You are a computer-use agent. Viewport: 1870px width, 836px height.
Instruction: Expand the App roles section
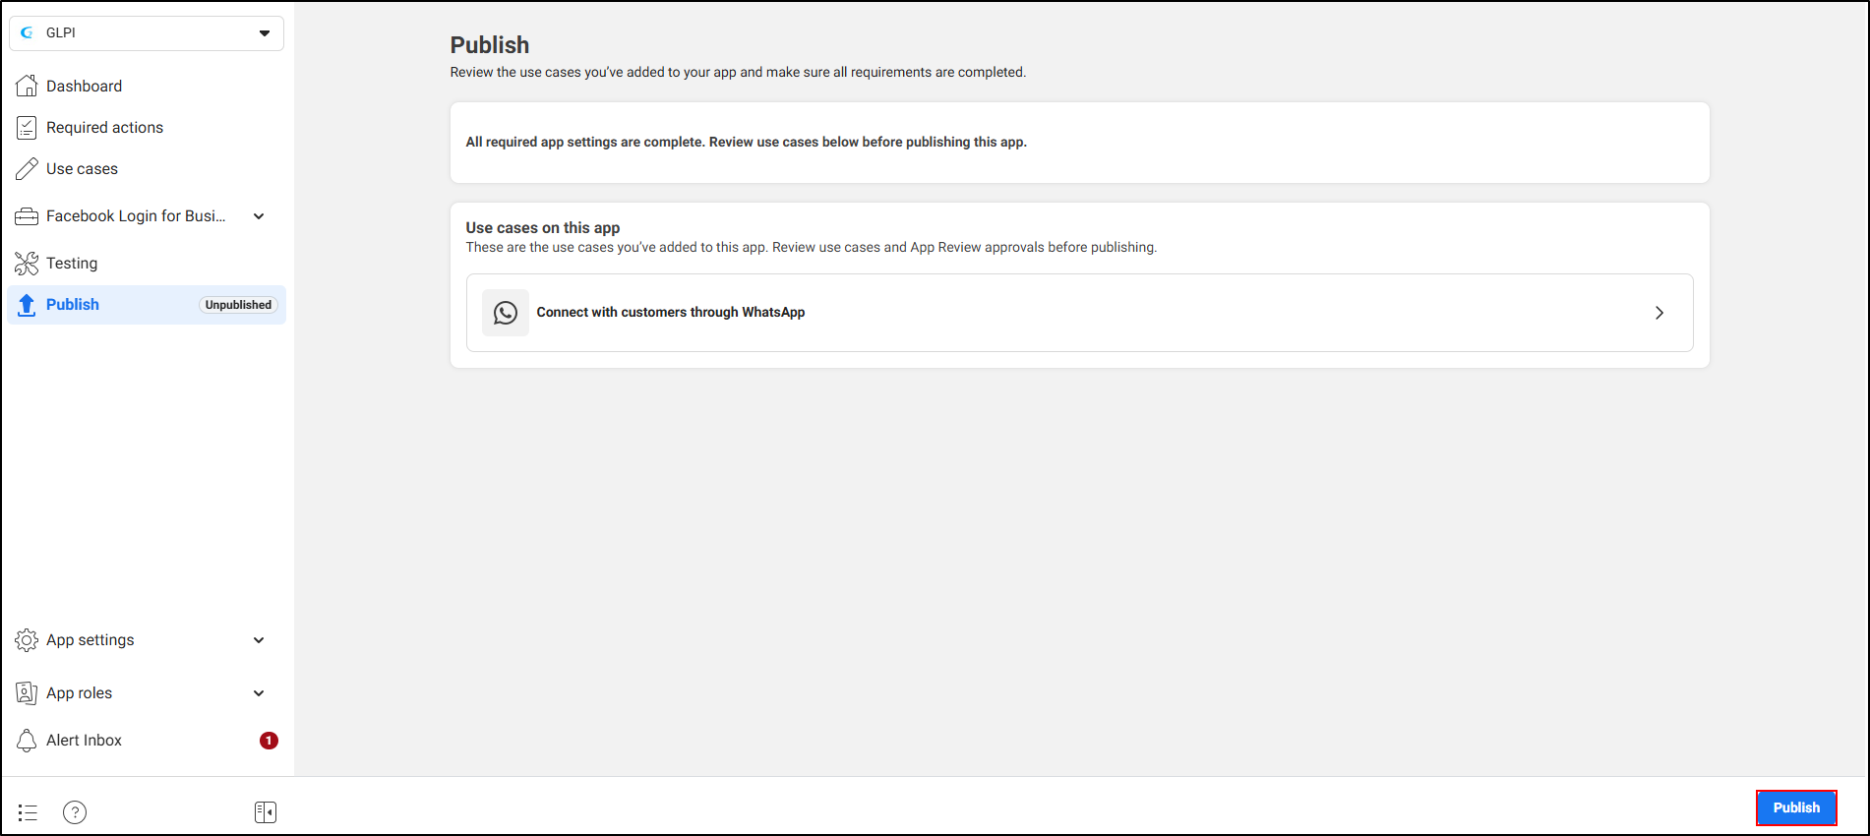(x=259, y=693)
